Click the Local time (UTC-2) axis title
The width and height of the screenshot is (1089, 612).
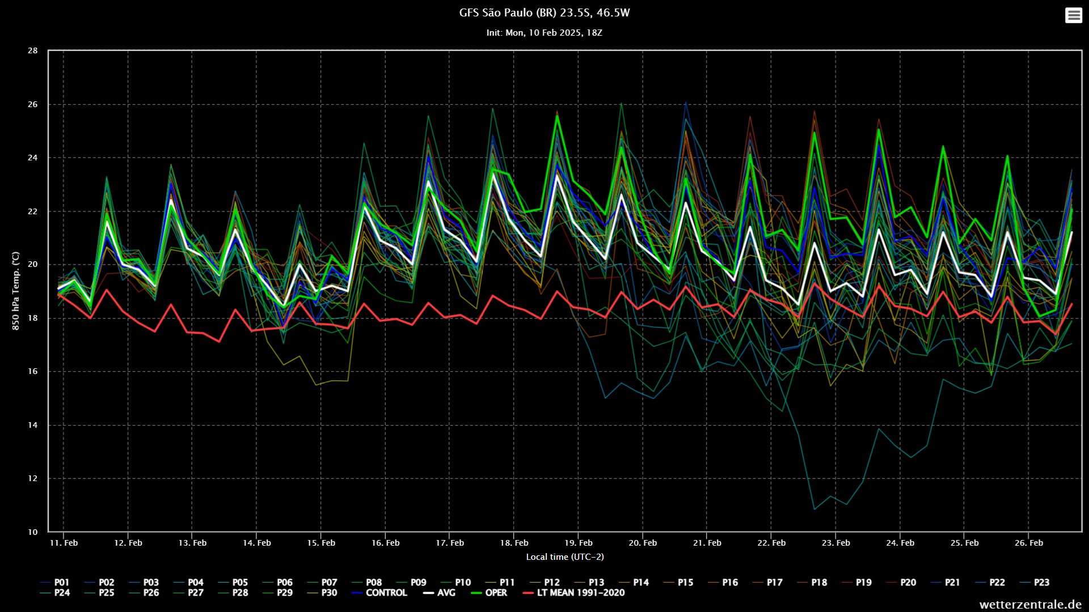point(565,557)
